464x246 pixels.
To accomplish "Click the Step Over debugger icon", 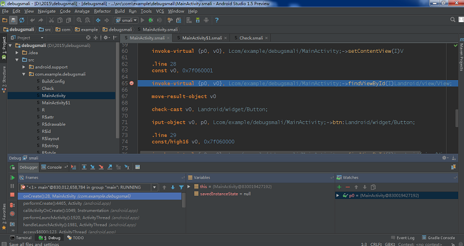I will (x=84, y=167).
